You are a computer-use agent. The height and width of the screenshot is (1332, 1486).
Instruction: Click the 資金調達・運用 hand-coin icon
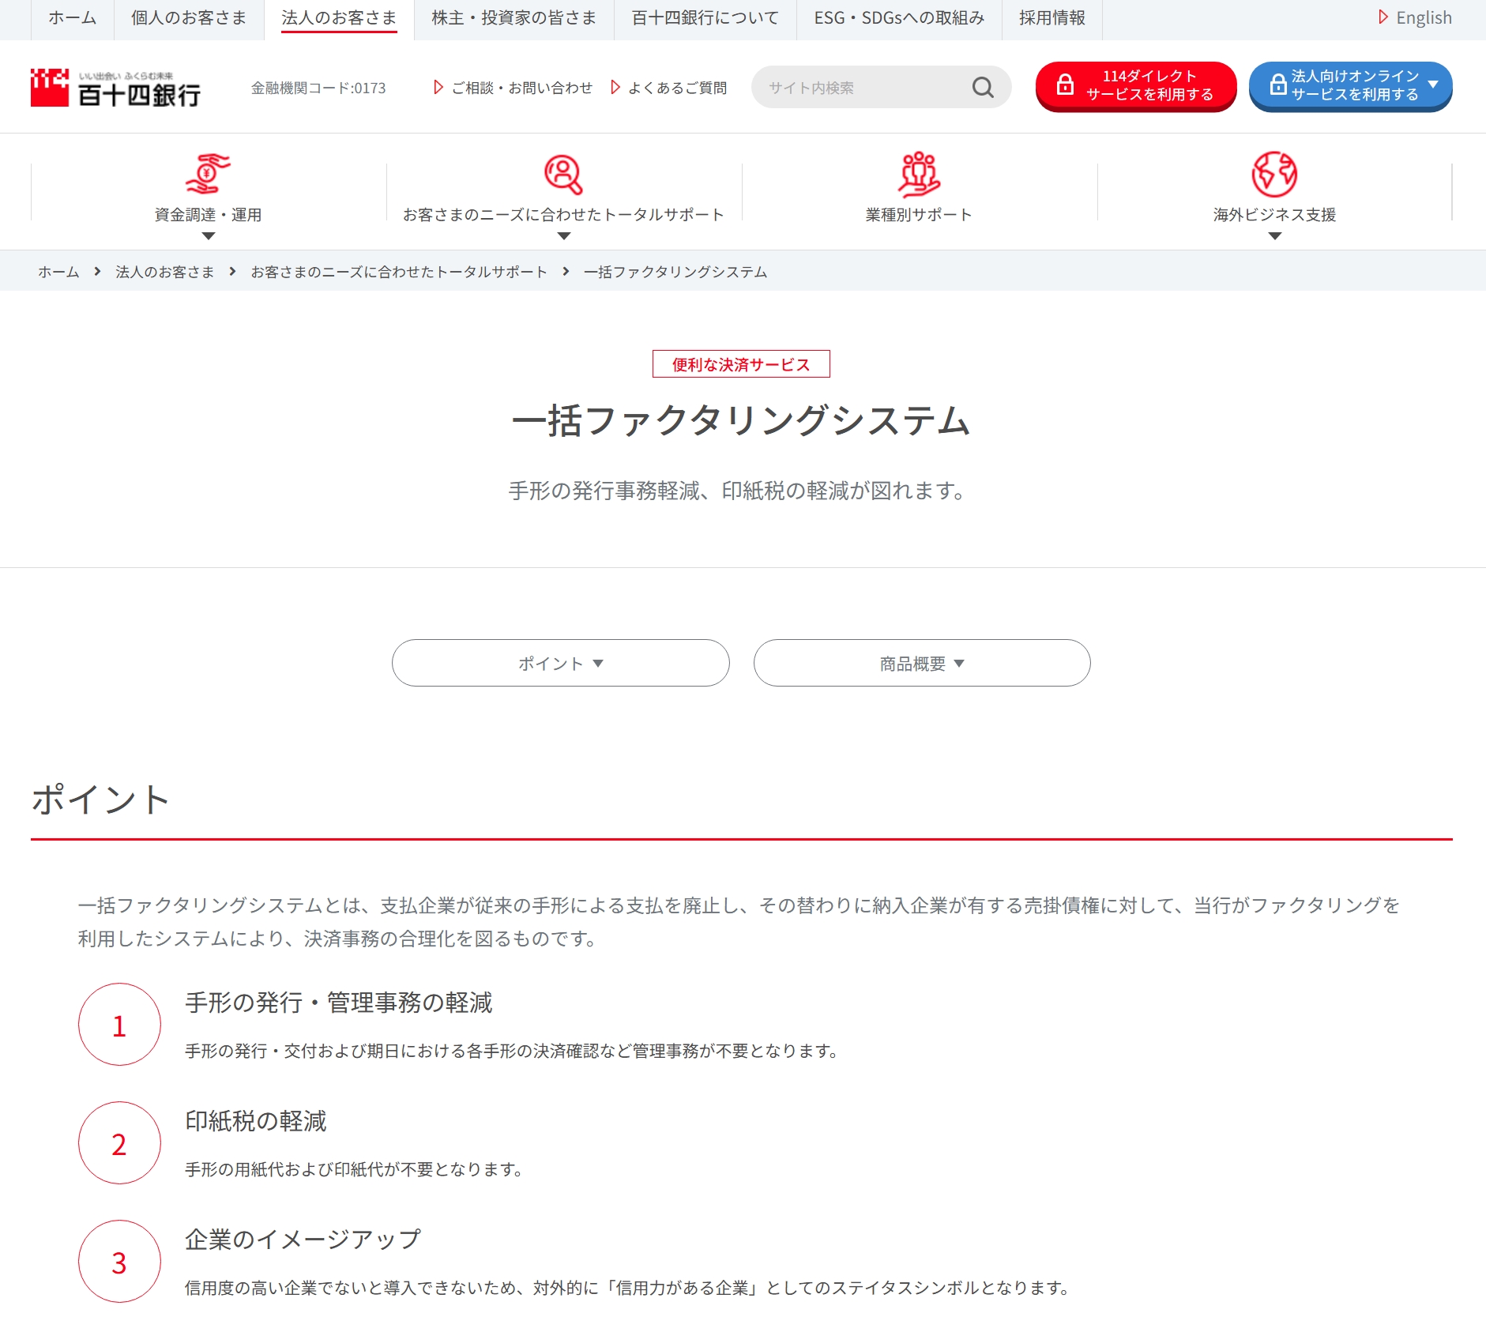pyautogui.click(x=207, y=174)
